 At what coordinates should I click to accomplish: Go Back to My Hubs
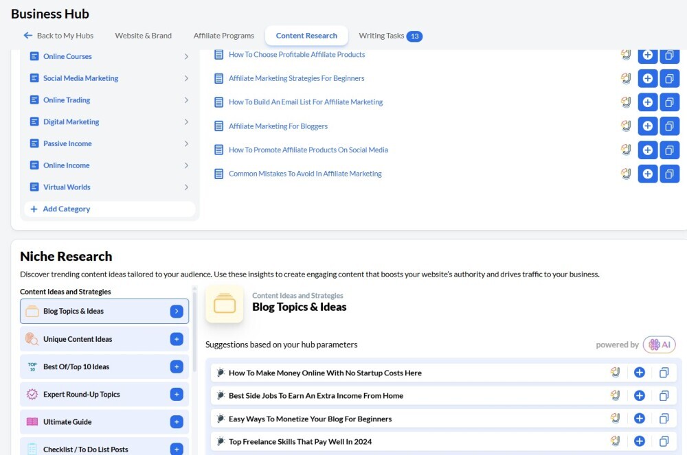(x=58, y=36)
